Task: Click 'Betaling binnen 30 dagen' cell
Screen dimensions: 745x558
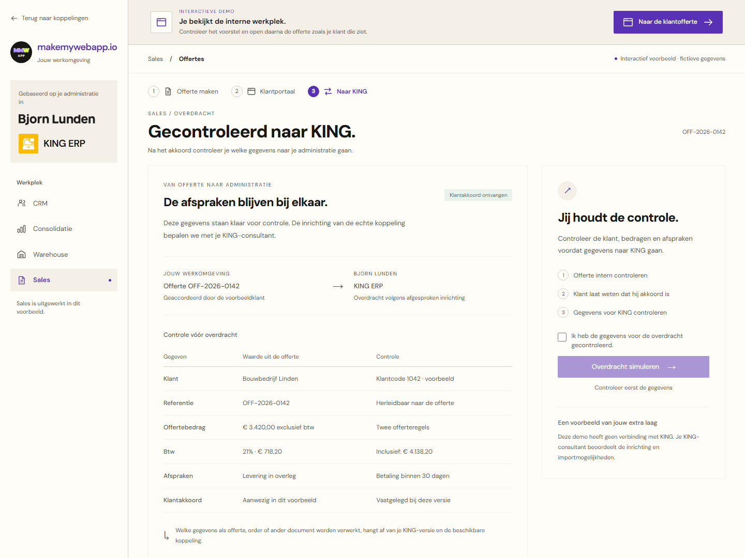Action: (x=413, y=476)
